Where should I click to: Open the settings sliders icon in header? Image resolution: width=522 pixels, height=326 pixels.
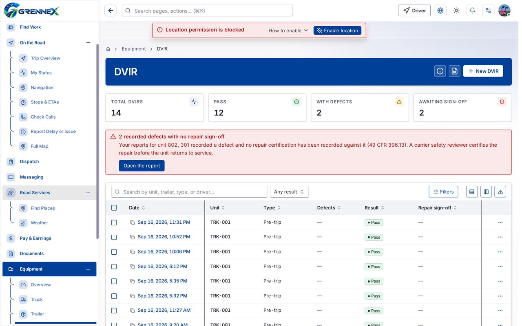pyautogui.click(x=488, y=11)
